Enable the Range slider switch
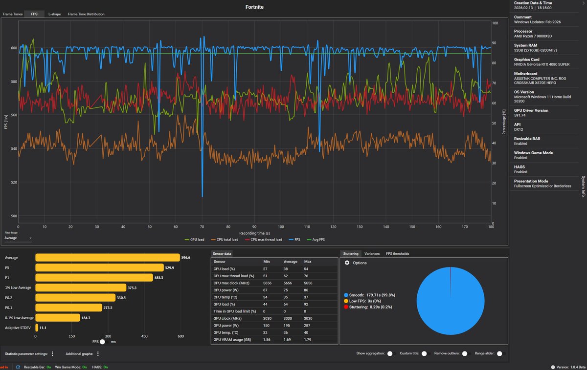The width and height of the screenshot is (587, 370). [x=499, y=353]
